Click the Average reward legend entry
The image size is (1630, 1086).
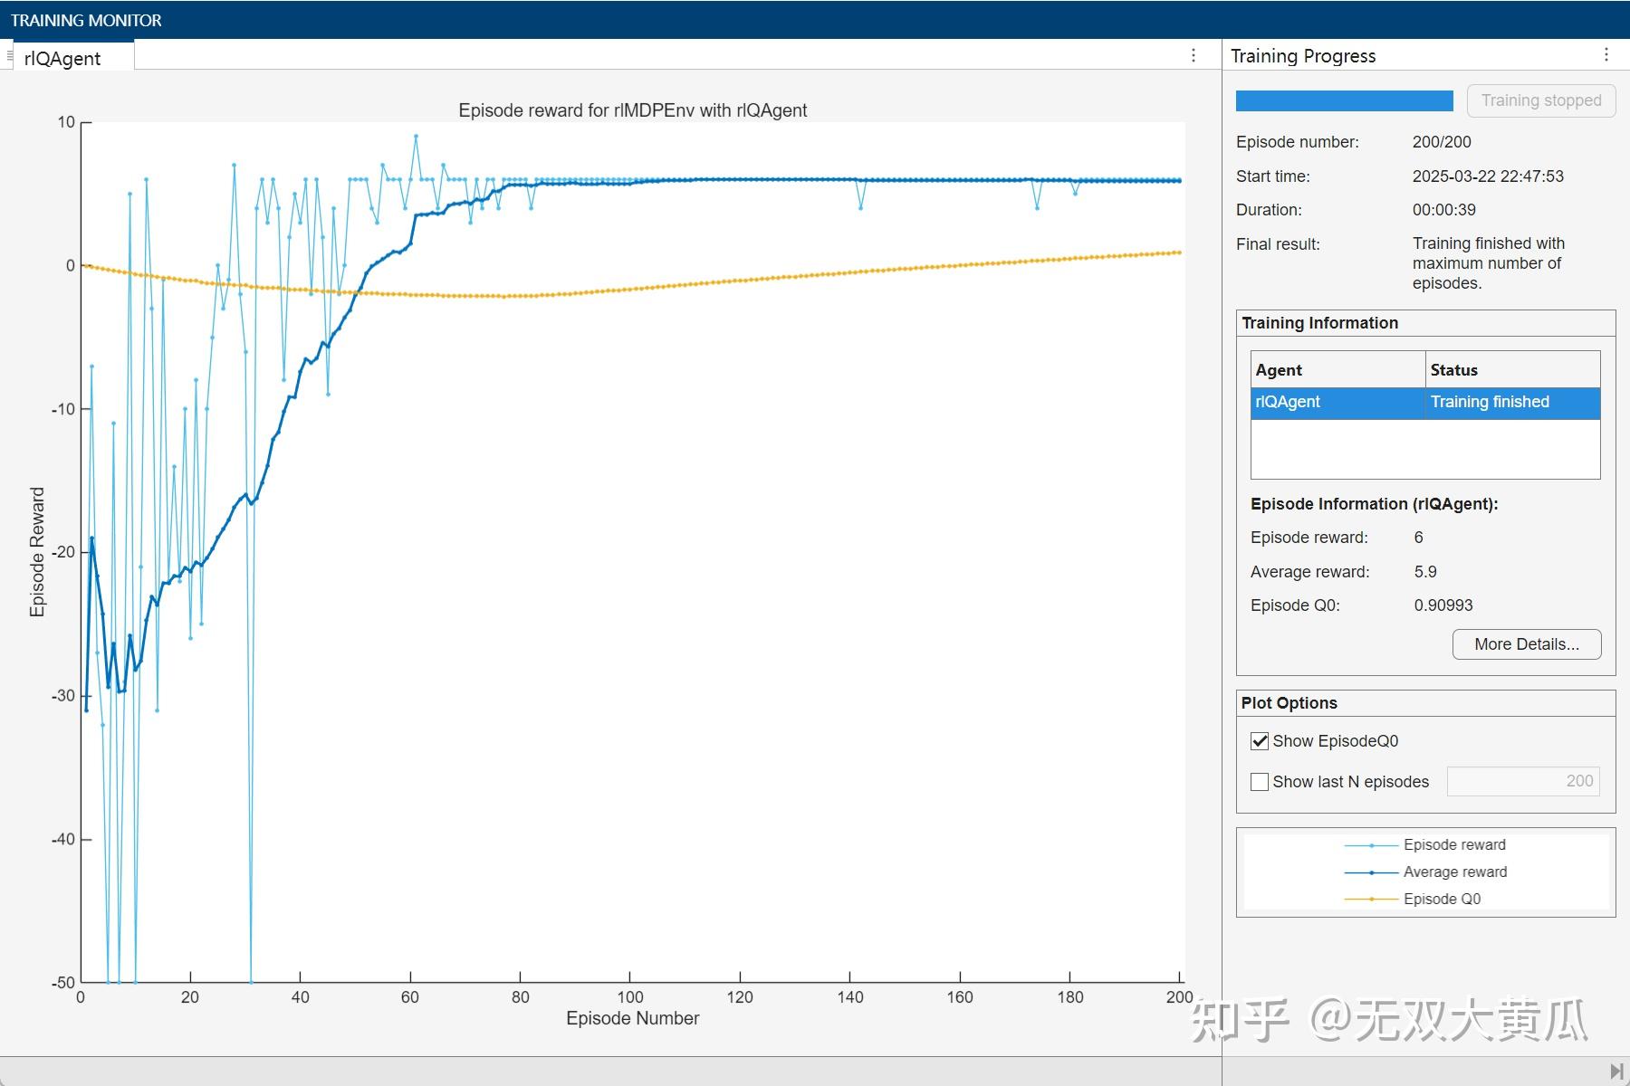pyautogui.click(x=1425, y=872)
